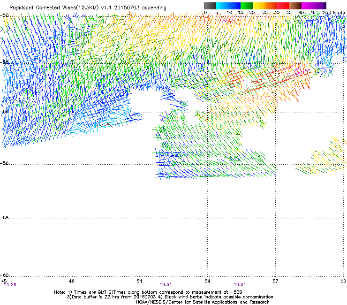The image size is (347, 305).
Task: Click the latitude label '-50'
Action: (4, 15)
